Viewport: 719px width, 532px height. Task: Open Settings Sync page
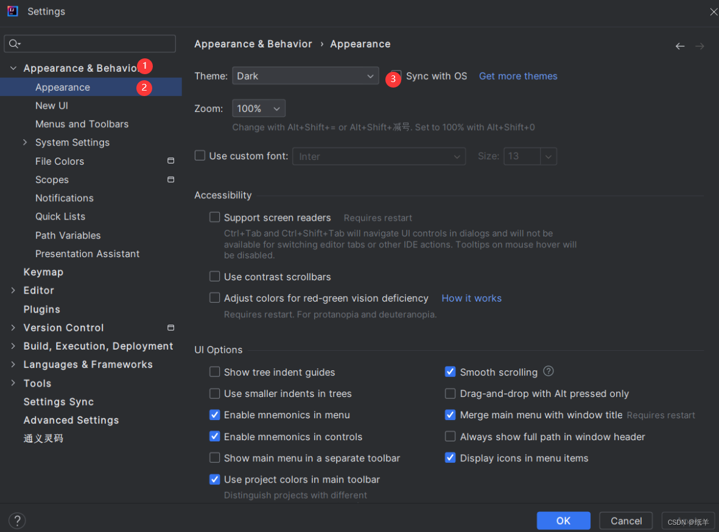tap(58, 401)
